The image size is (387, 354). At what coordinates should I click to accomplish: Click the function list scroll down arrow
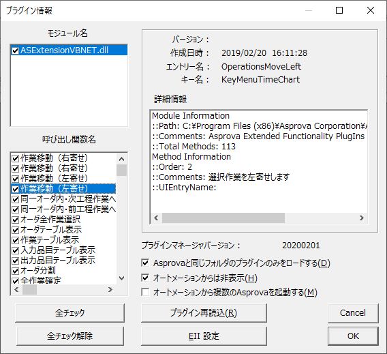(x=121, y=278)
